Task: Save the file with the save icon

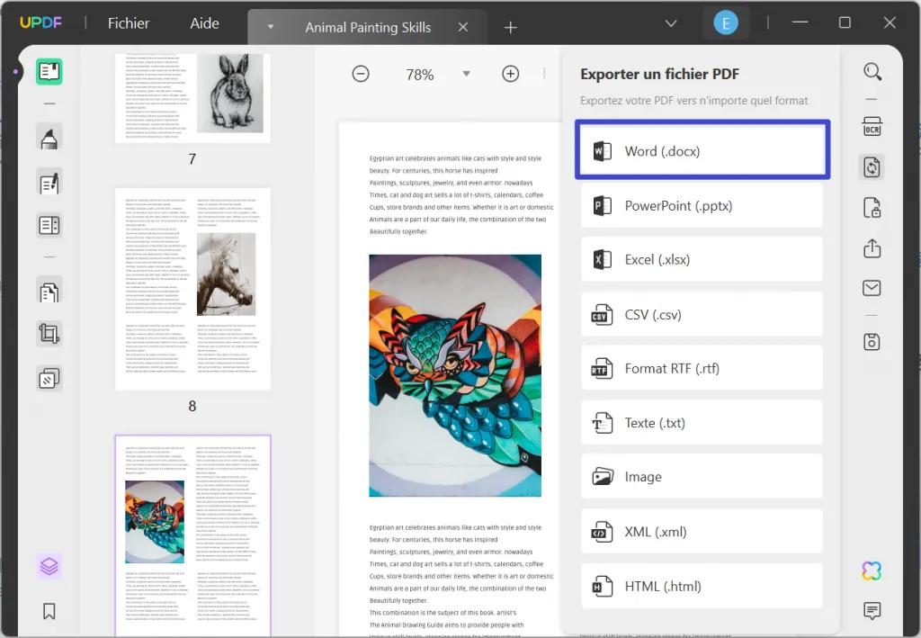Action: [x=871, y=342]
